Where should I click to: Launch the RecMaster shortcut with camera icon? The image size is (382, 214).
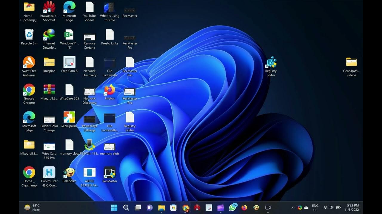pyautogui.click(x=110, y=175)
